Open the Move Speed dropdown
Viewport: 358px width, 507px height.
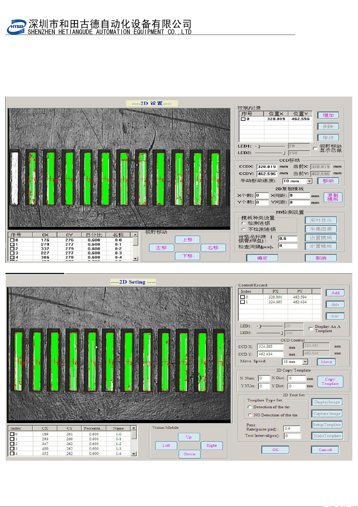coord(305,362)
